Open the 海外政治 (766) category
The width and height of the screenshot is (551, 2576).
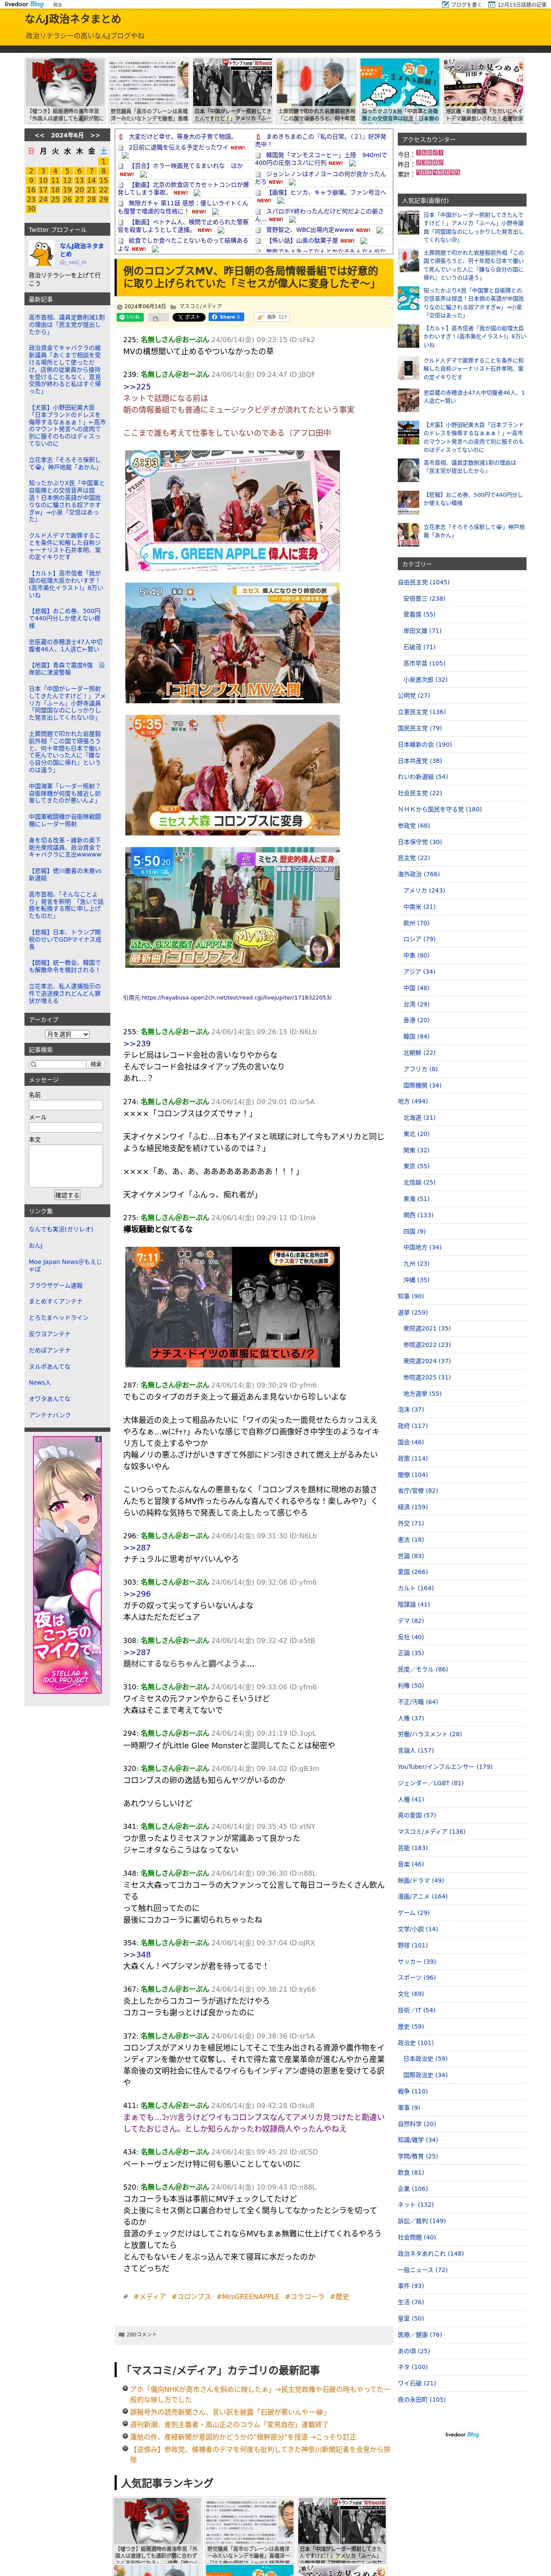point(419,874)
